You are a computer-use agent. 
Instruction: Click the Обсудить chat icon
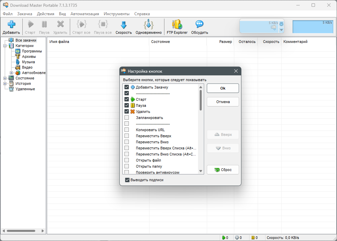coord(199,24)
